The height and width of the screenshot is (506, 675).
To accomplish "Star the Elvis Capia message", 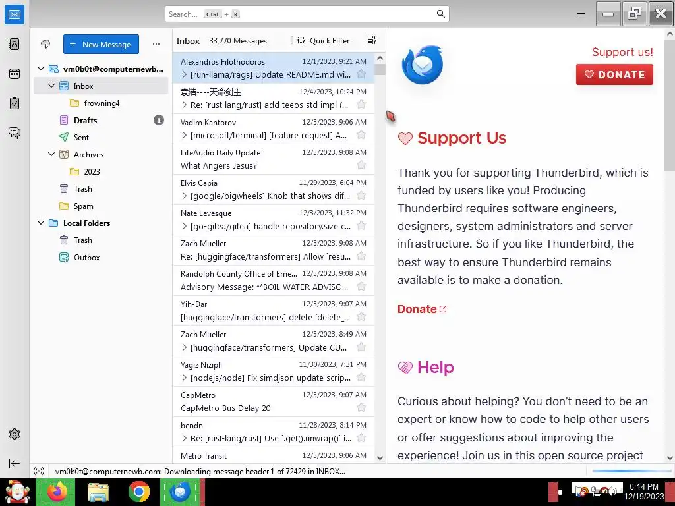I will coord(361,196).
